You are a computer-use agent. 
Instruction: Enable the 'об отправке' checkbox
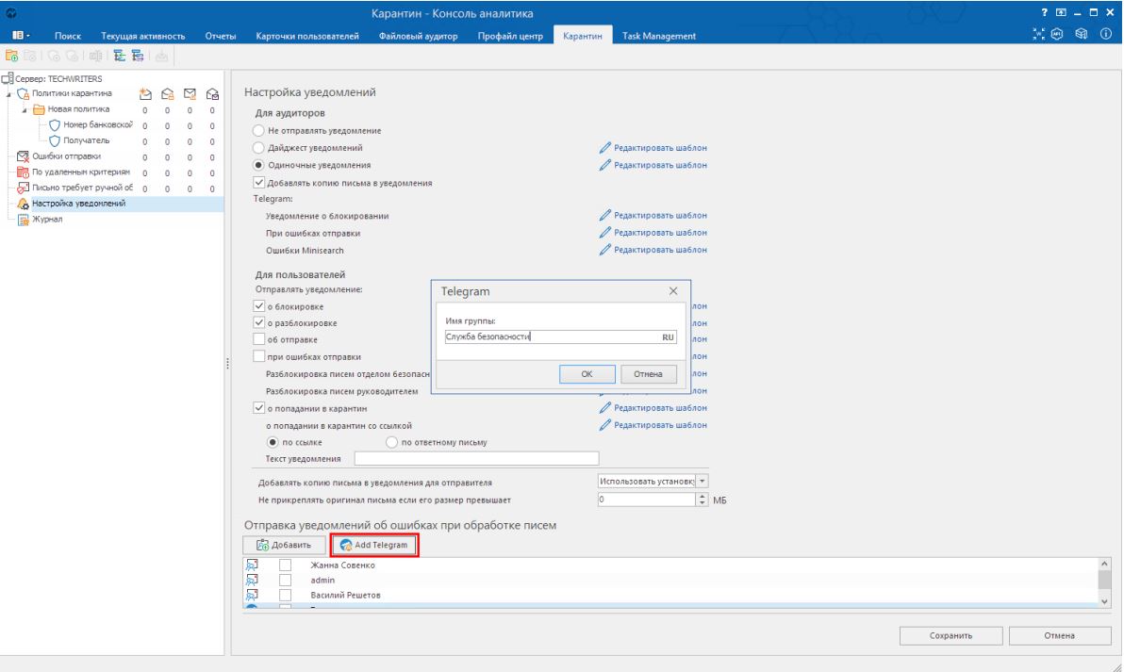point(260,339)
